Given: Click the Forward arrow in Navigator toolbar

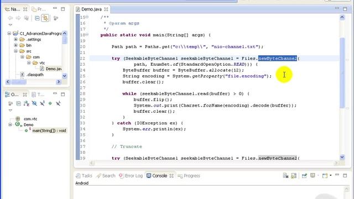Looking at the screenshot, I should point(18,18).
